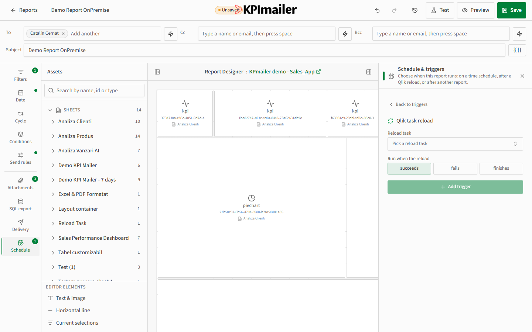Screen dimensions: 532x332
Task: Expand the Excel & PDF Formatat sheet
Action: (53, 194)
